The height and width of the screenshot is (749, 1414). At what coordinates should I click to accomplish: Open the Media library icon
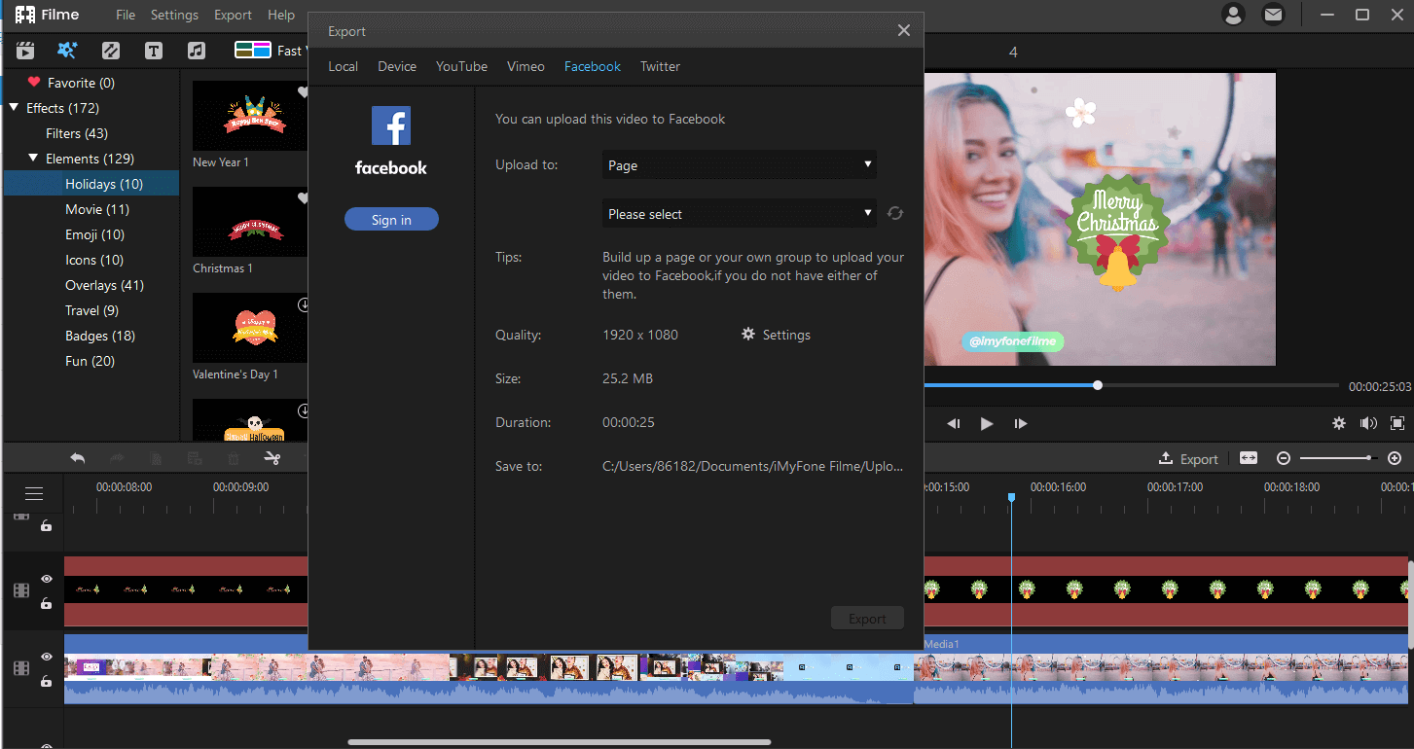[24, 50]
